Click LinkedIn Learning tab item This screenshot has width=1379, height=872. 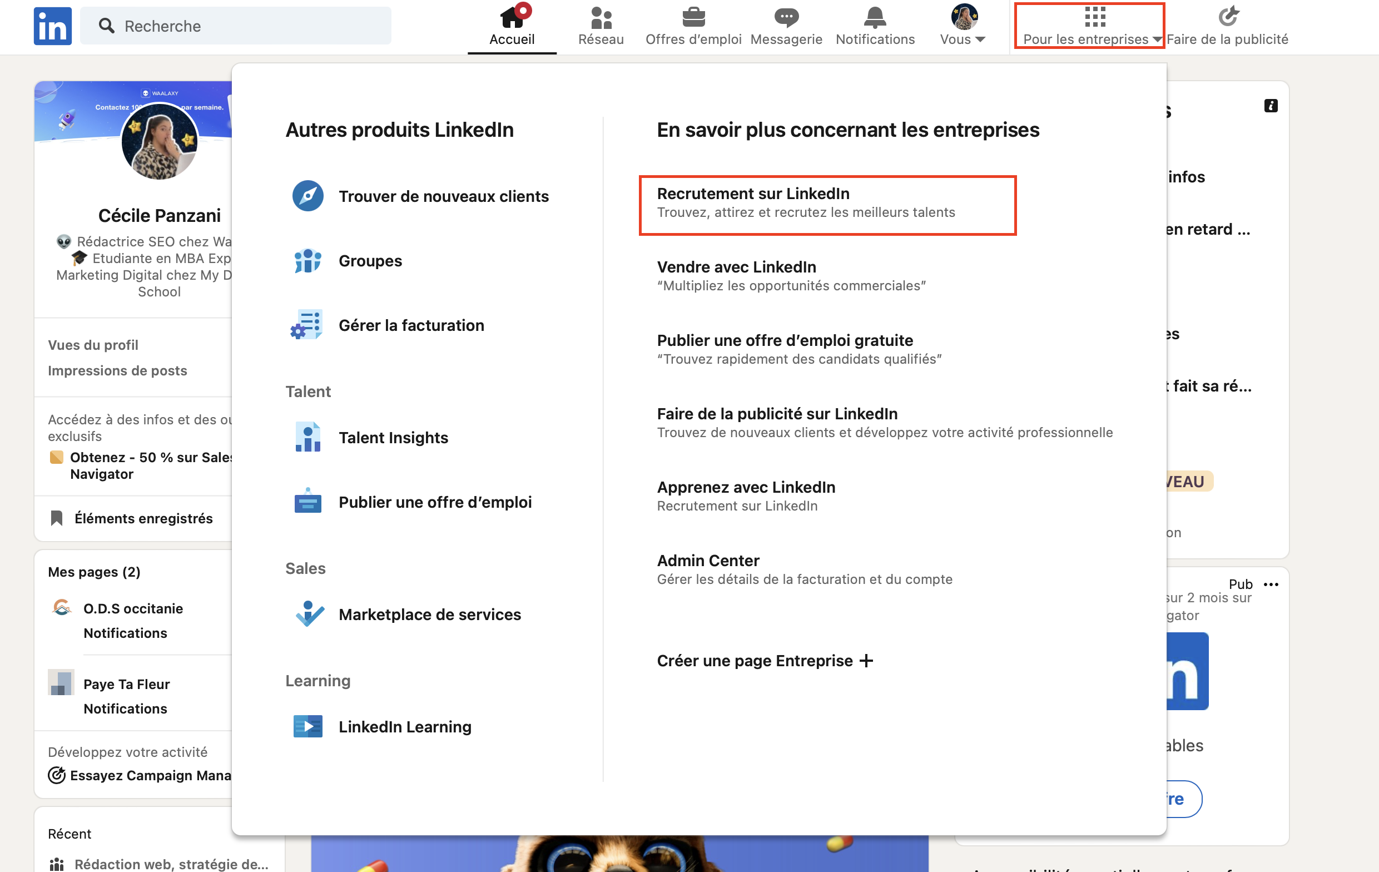click(x=405, y=725)
